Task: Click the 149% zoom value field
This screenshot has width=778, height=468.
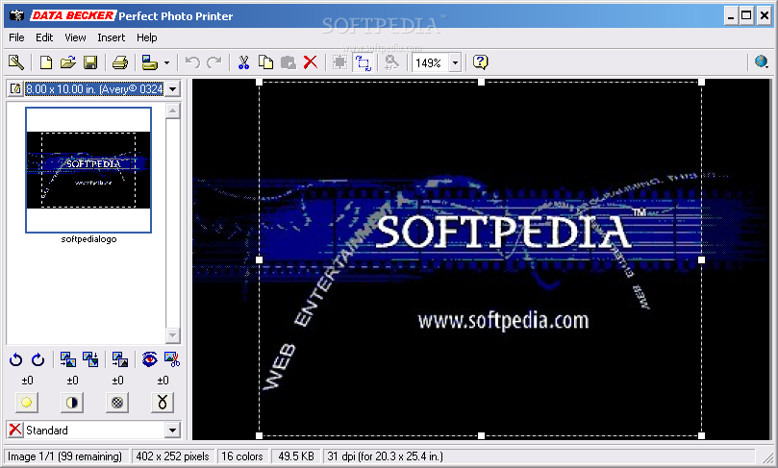Action: click(x=430, y=63)
